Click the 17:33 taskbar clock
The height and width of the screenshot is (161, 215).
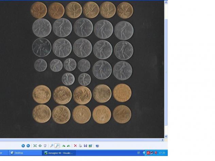click(162, 153)
